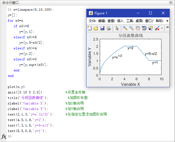Open file with the folder icon

click(x=96, y=28)
